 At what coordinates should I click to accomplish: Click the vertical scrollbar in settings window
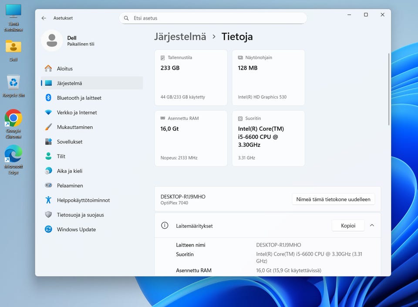point(388,89)
